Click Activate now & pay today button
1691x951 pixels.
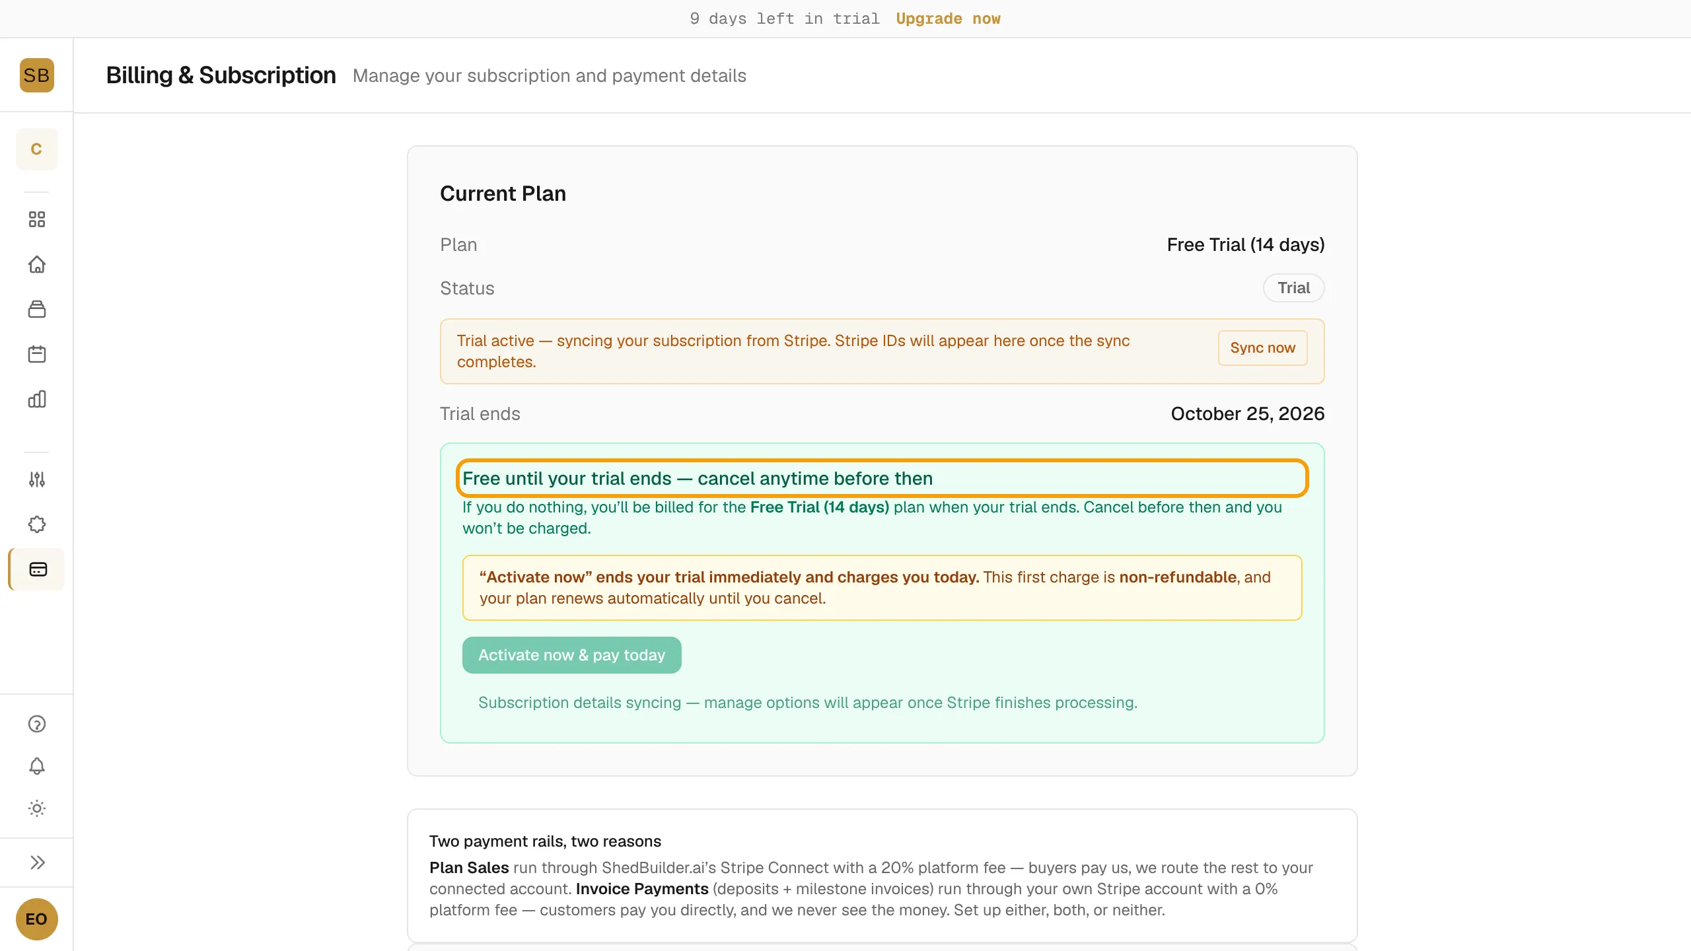(x=571, y=655)
